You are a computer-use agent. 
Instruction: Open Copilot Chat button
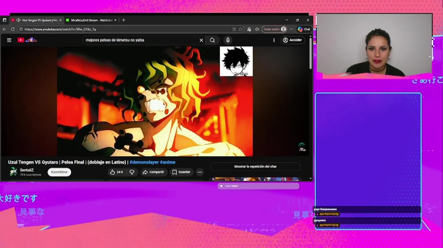304,29
